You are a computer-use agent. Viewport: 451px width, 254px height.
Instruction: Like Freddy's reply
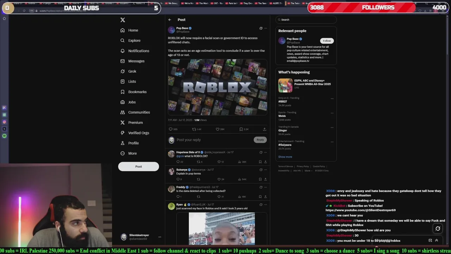[x=219, y=197]
